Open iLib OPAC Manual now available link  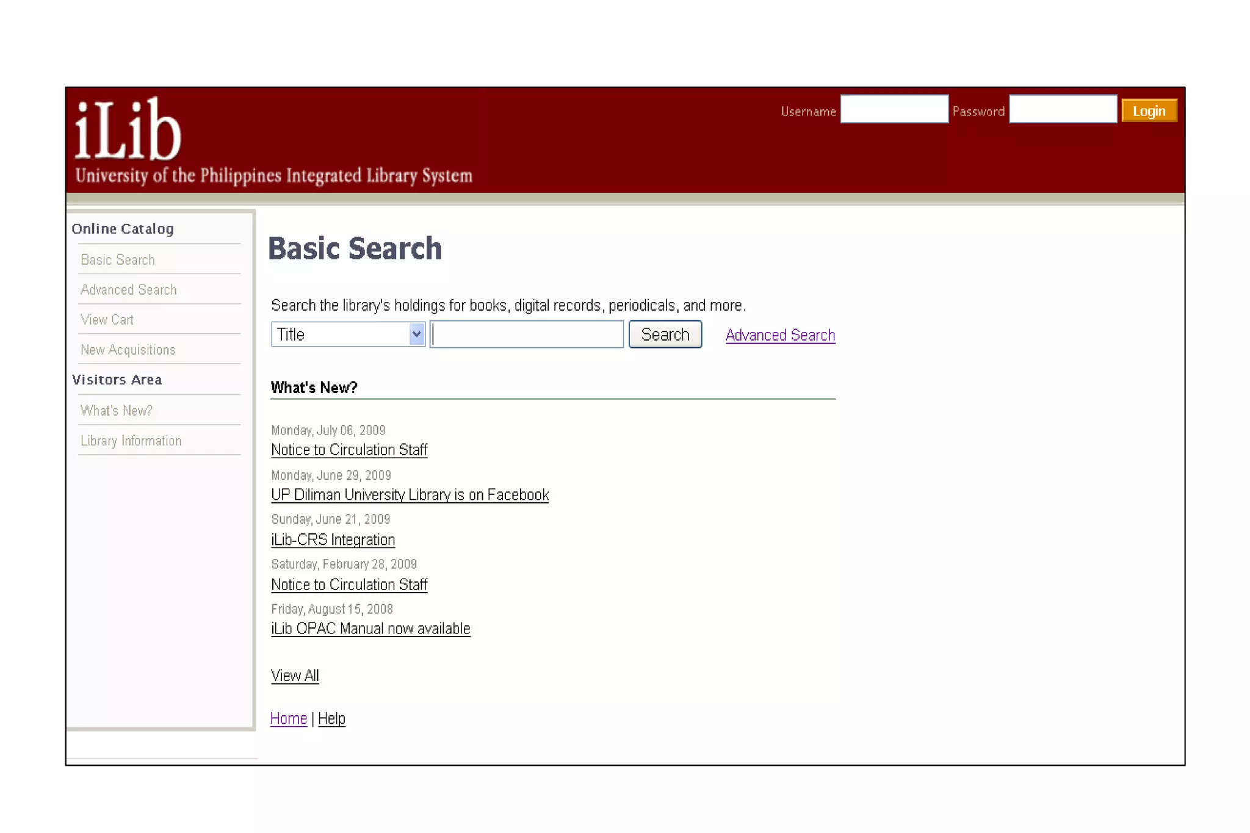(x=370, y=629)
